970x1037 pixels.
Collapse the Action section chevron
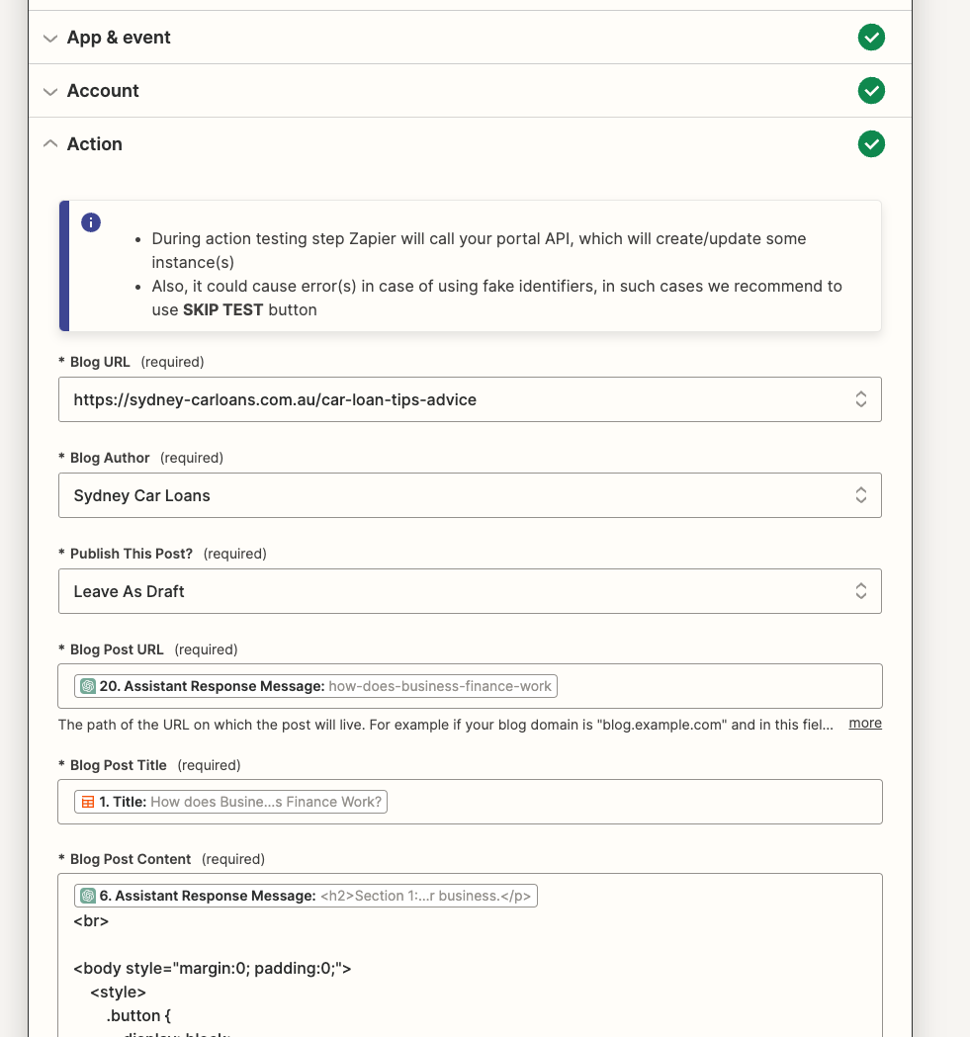click(x=50, y=143)
